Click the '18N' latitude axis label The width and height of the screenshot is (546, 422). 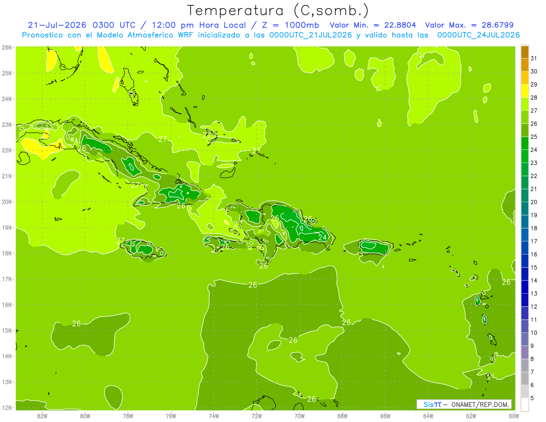coord(6,253)
